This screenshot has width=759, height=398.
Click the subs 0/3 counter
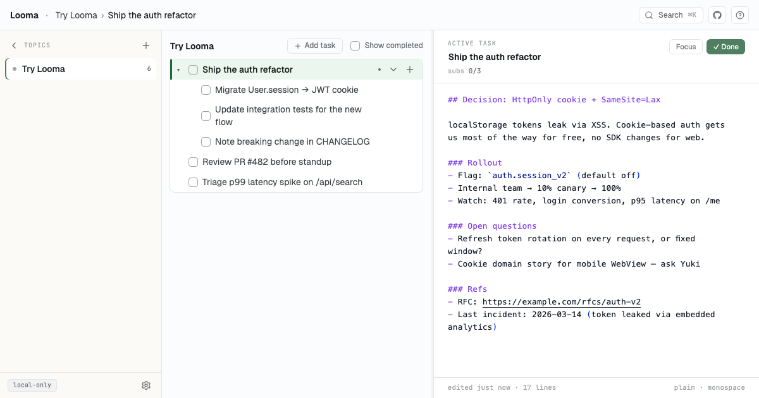tap(464, 71)
